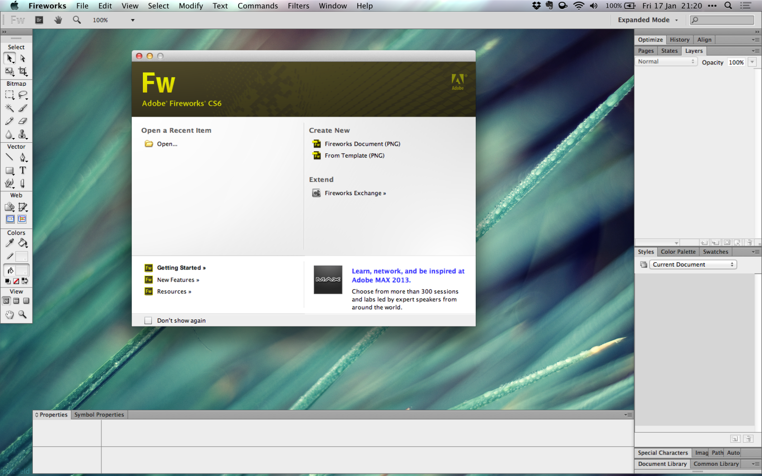The width and height of the screenshot is (762, 476).
Task: Open the Fireworks Exchange link
Action: point(355,193)
